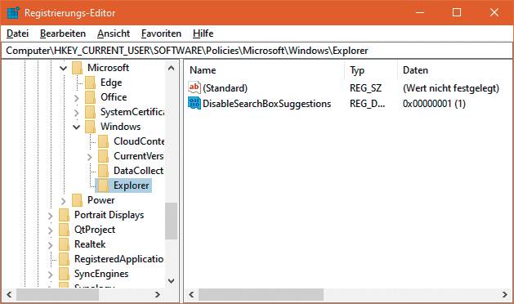
Task: Click the Portrait Displays folder icon
Action: coord(65,215)
